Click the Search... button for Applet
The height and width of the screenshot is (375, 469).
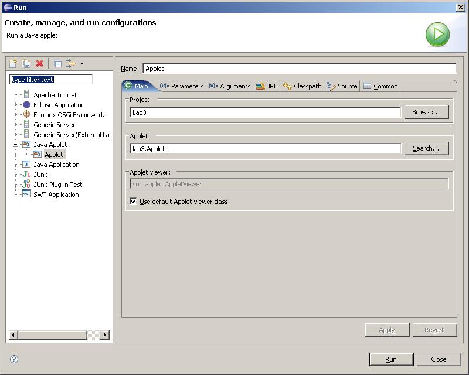(x=426, y=148)
